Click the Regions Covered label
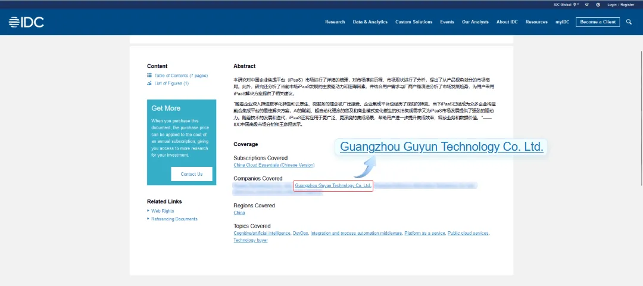 (254, 206)
